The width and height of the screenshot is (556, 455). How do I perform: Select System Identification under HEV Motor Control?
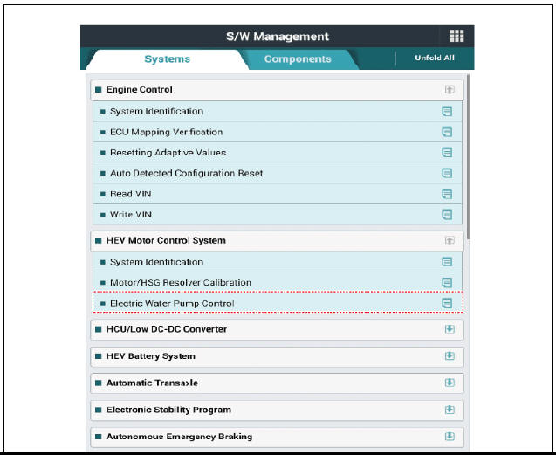(278, 262)
